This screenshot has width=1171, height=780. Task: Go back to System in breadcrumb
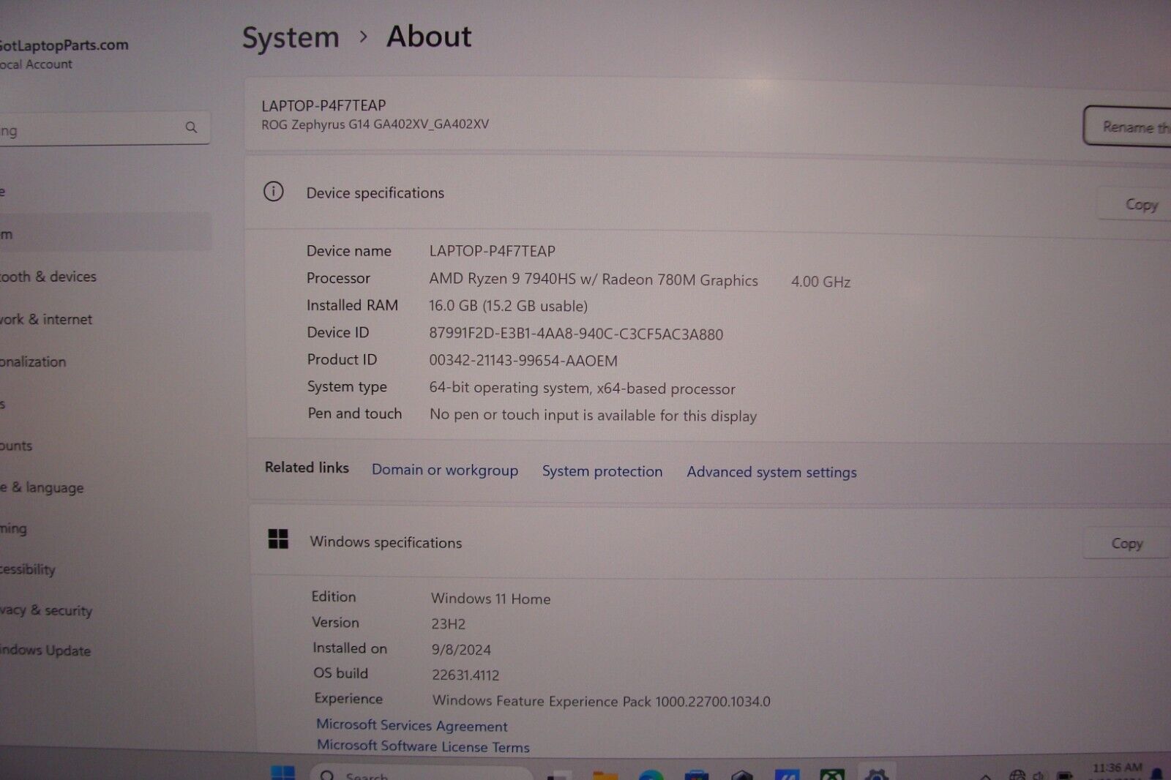[291, 37]
